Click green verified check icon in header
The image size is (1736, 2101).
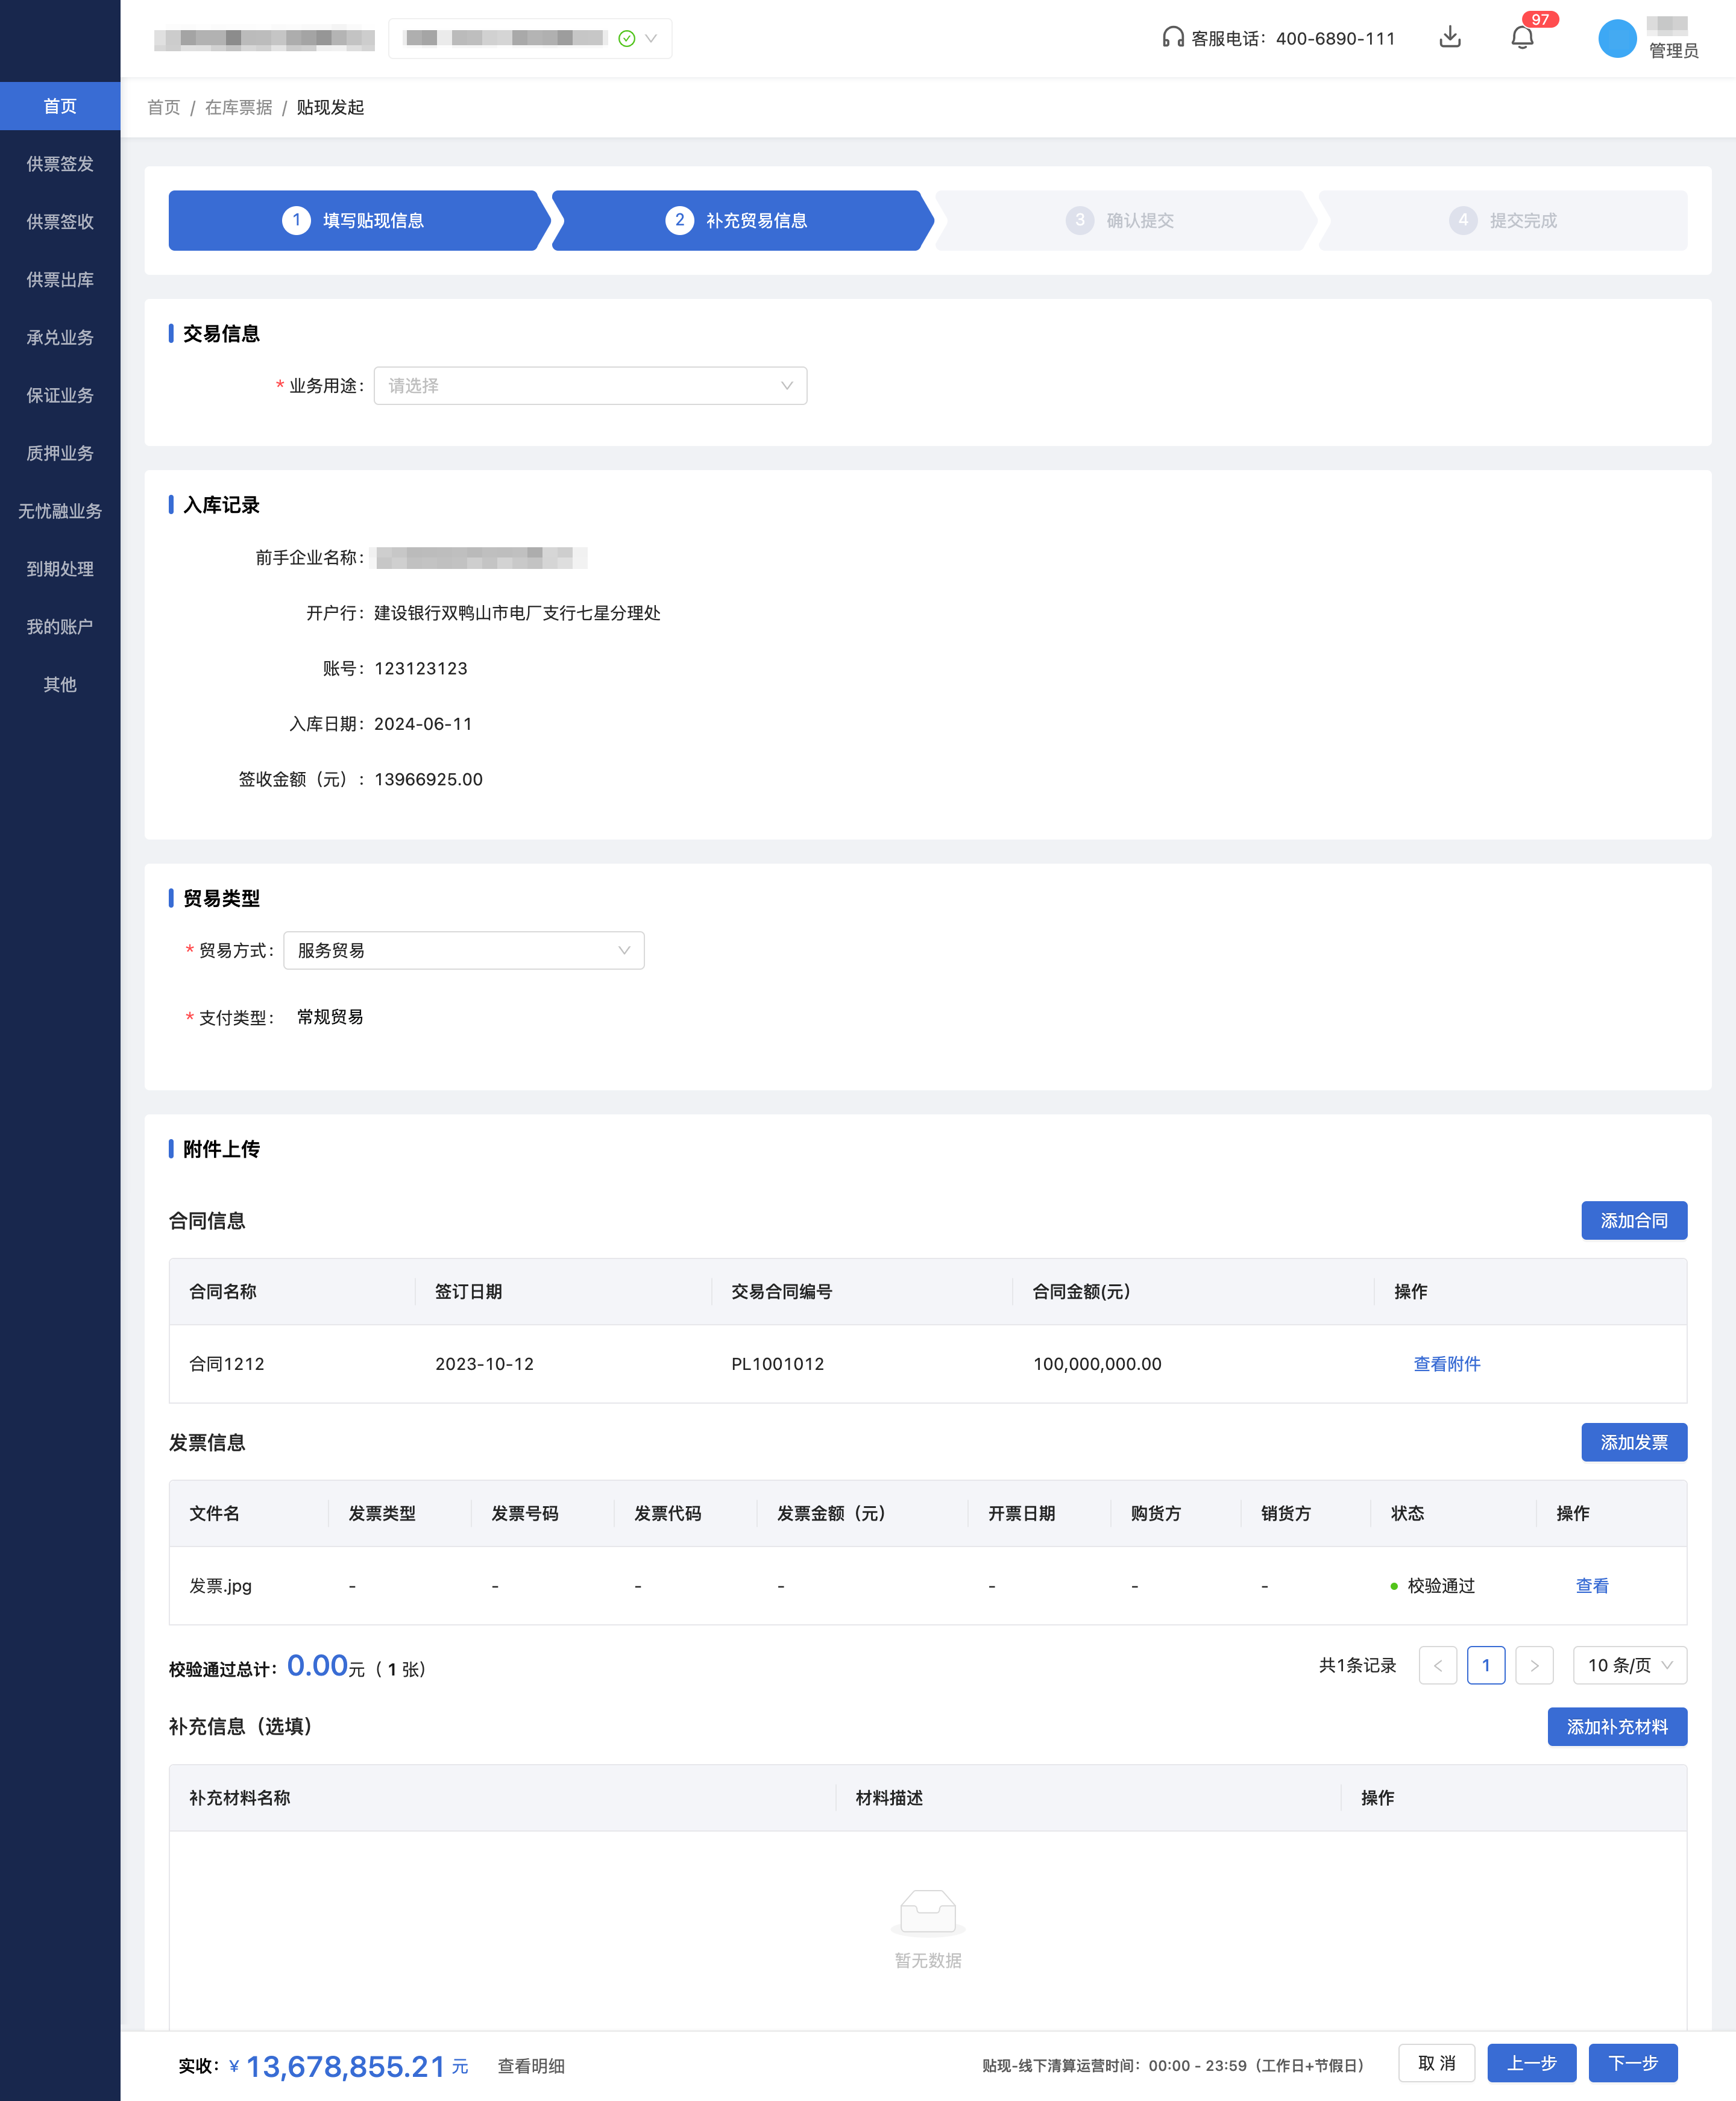627,38
